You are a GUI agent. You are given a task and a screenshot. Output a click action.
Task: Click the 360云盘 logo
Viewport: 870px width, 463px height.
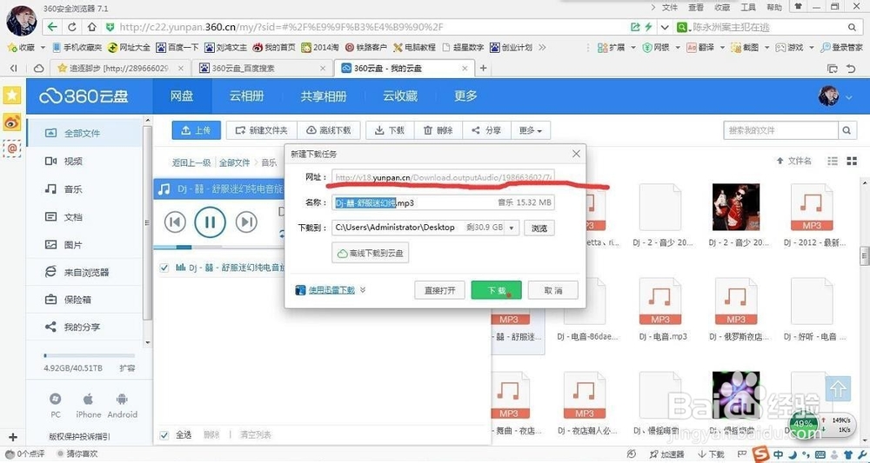pyautogui.click(x=84, y=96)
